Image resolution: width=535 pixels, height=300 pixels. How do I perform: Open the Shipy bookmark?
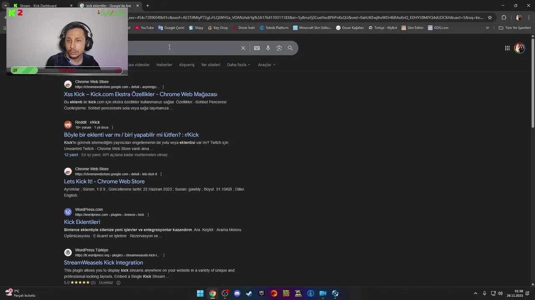(x=196, y=28)
